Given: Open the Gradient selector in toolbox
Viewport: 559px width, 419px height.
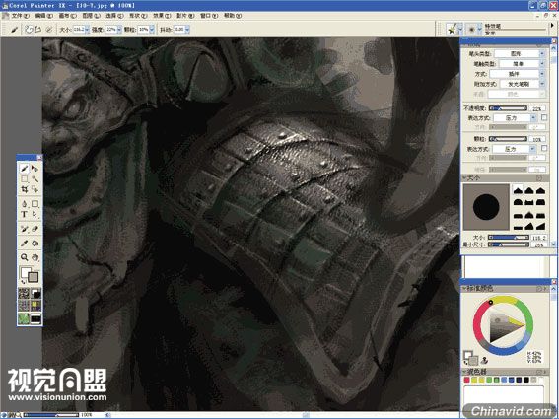Looking at the screenshot, I should tap(35, 293).
